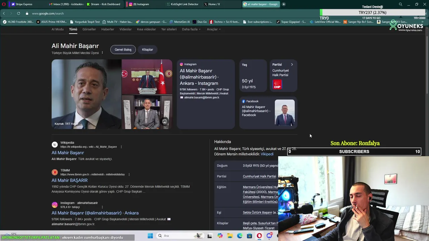
Task: Open the Opera menu logo icon
Action: [x=4, y=4]
